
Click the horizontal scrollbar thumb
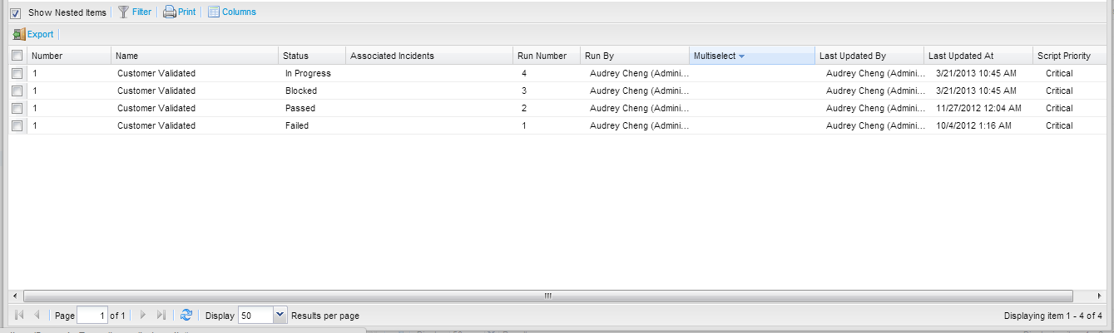coord(547,296)
